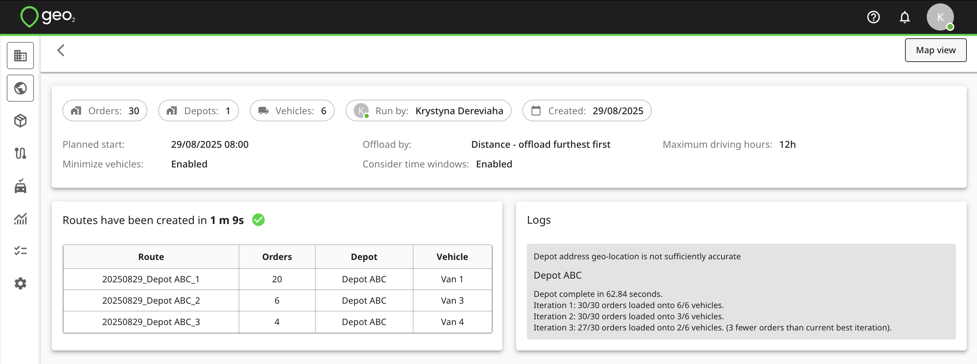This screenshot has width=977, height=364.
Task: Select route 20250829_Depot ABC_2
Action: (151, 300)
